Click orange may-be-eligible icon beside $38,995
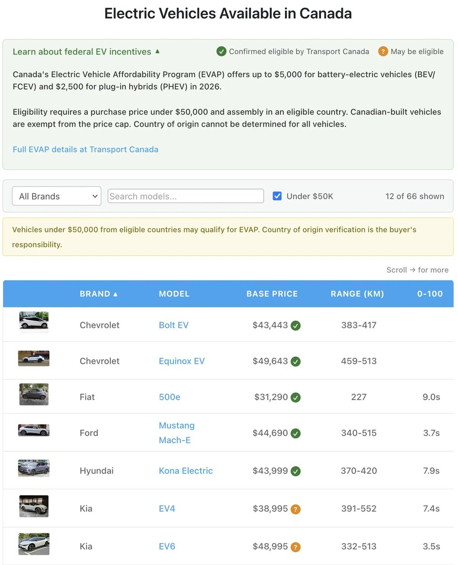This screenshot has height=565, width=458. 295,509
